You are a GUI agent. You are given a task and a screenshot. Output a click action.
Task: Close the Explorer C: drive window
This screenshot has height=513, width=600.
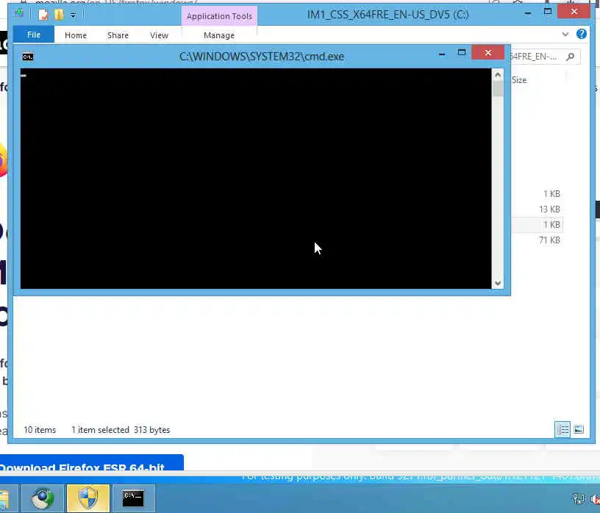(x=574, y=12)
